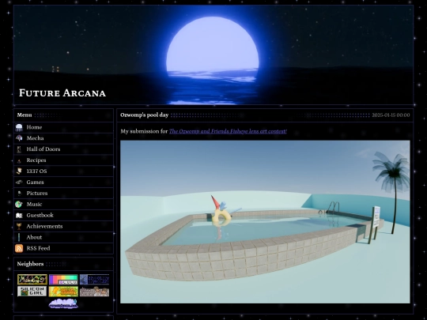427x320 pixels.
Task: Click the Pictures menu icon
Action: point(19,194)
